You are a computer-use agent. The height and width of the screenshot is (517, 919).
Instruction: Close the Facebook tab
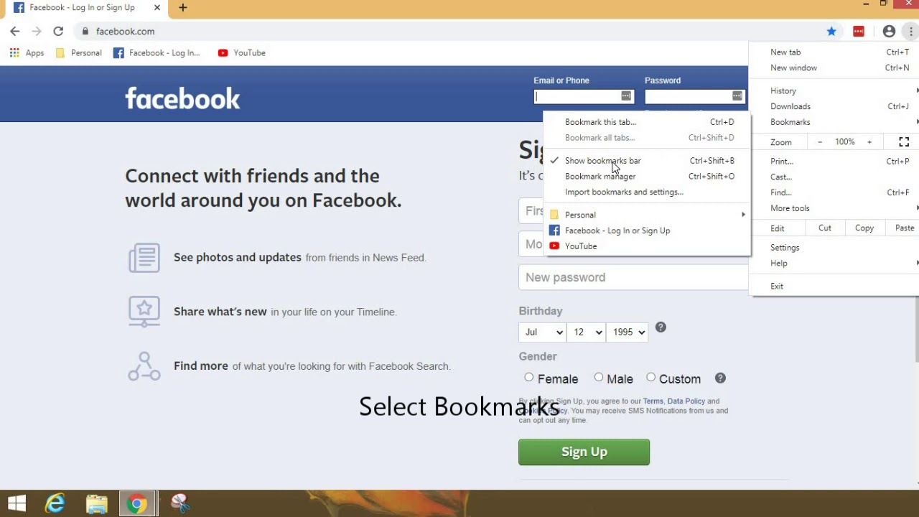coord(157,7)
